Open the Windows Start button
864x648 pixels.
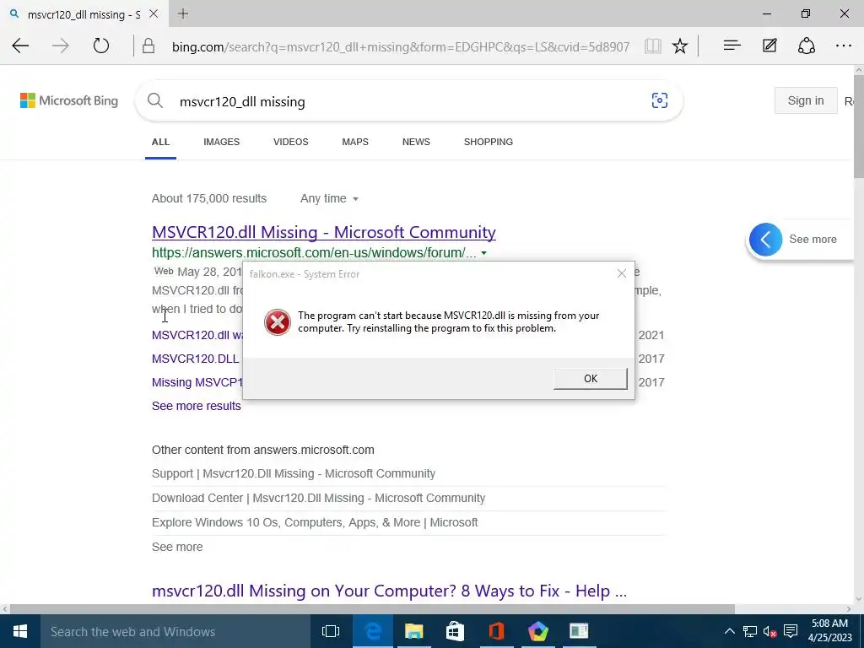tap(20, 631)
